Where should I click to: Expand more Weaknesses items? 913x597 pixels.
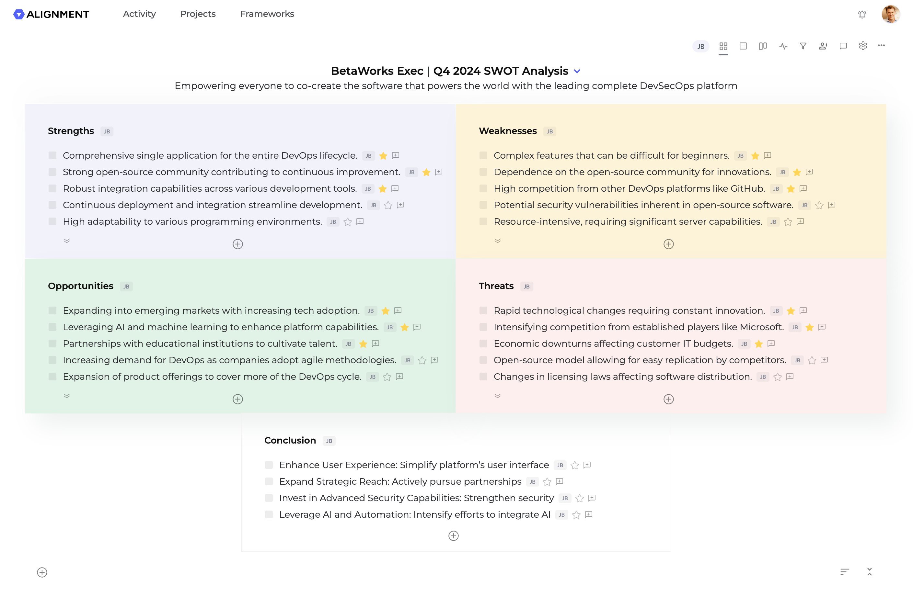(x=498, y=241)
